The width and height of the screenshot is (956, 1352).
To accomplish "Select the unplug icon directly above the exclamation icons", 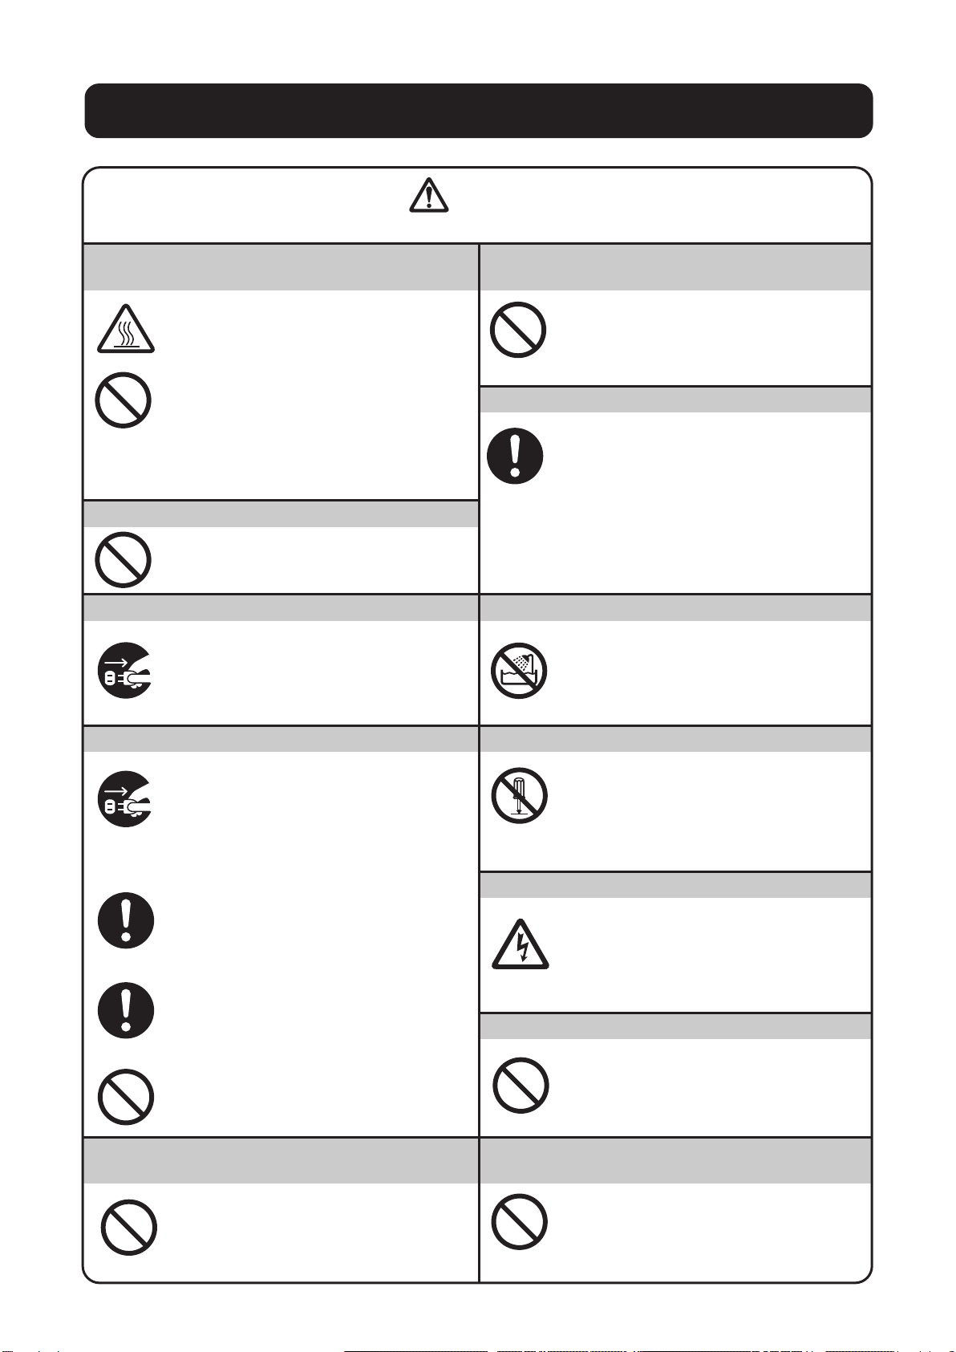I will pos(126,799).
